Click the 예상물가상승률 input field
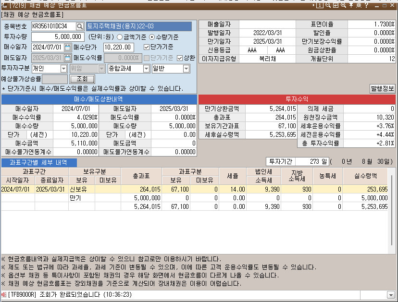This screenshot has width=398, height=302. point(55,79)
